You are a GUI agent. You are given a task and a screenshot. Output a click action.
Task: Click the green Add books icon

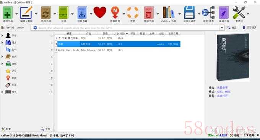coord(8,13)
